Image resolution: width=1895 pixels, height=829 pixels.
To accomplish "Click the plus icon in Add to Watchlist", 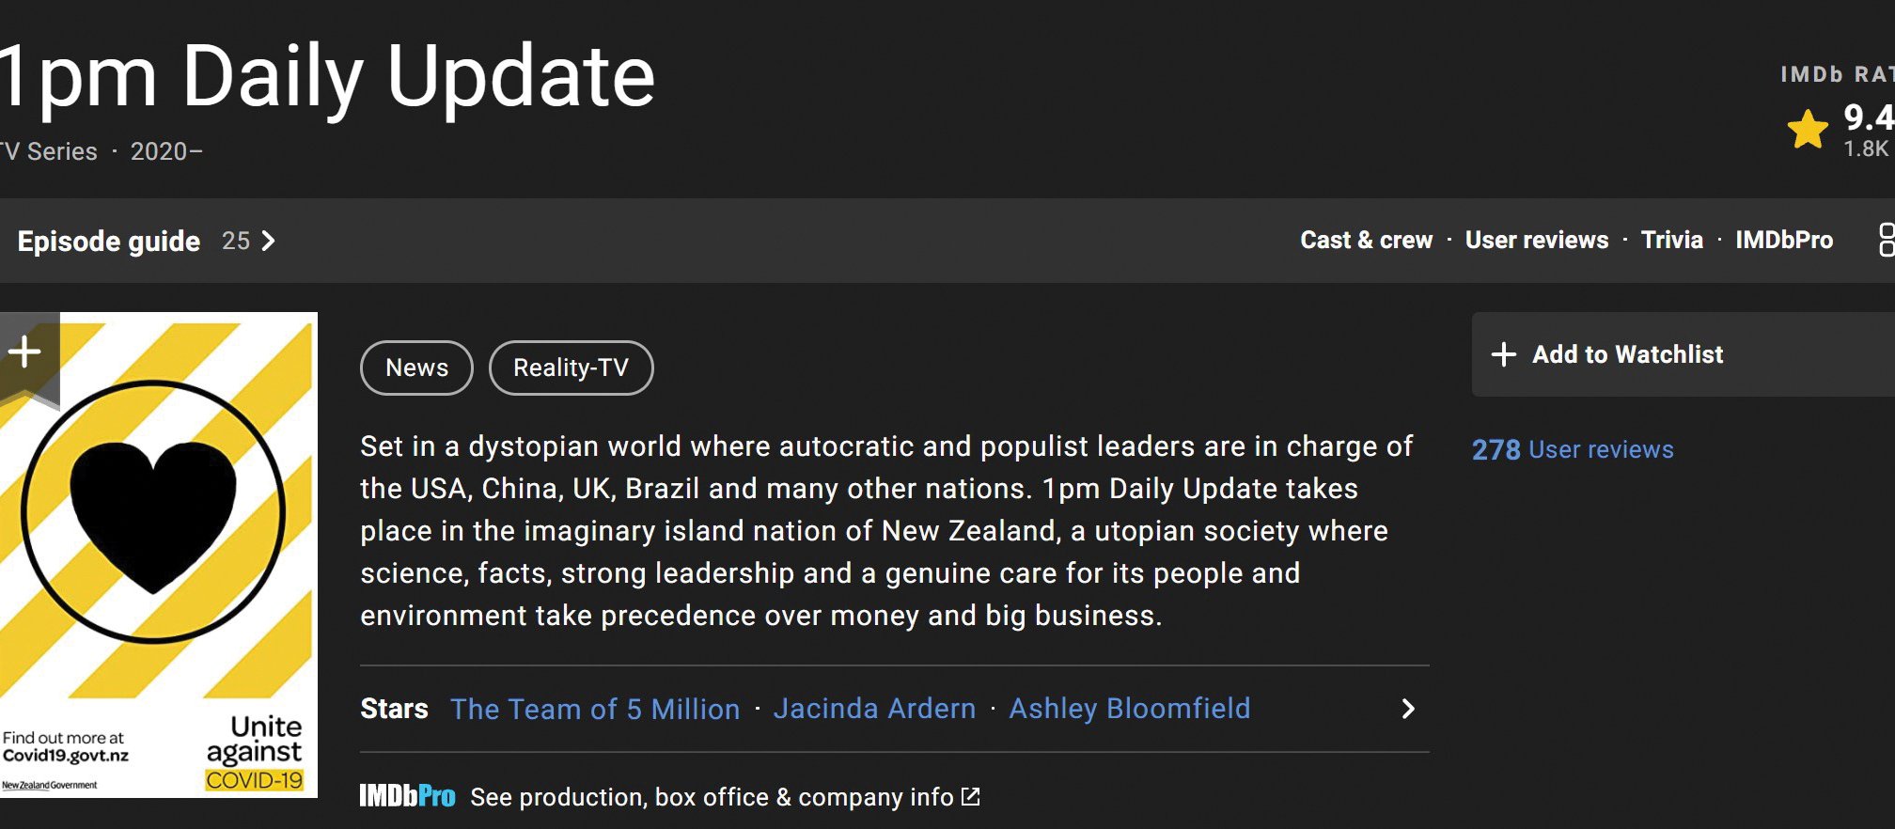I will (x=1504, y=354).
